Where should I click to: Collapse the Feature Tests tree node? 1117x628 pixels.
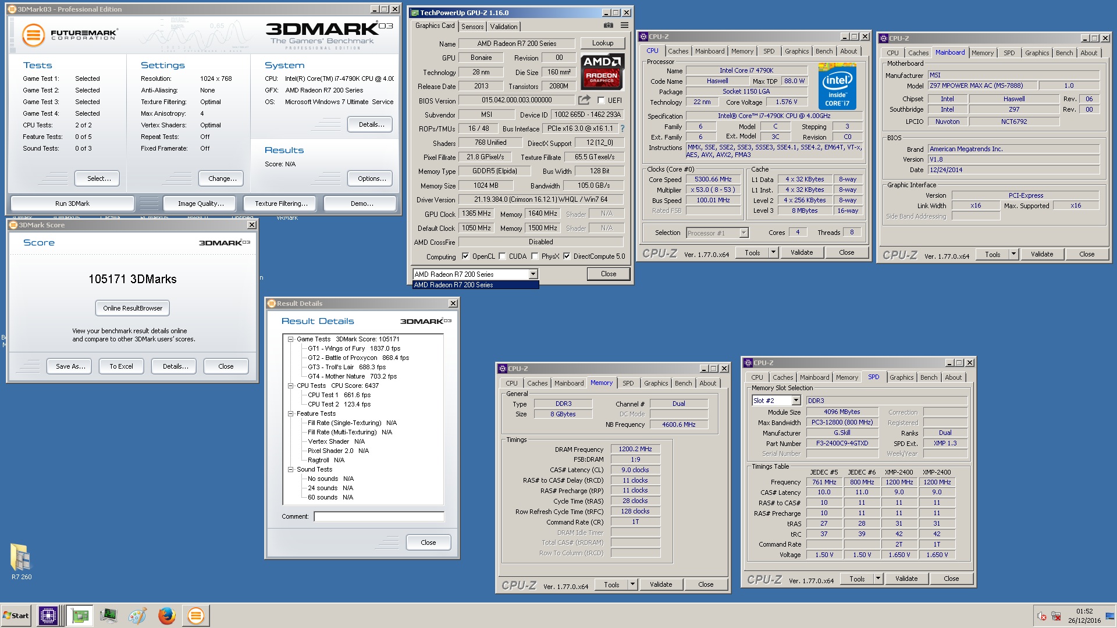point(290,413)
